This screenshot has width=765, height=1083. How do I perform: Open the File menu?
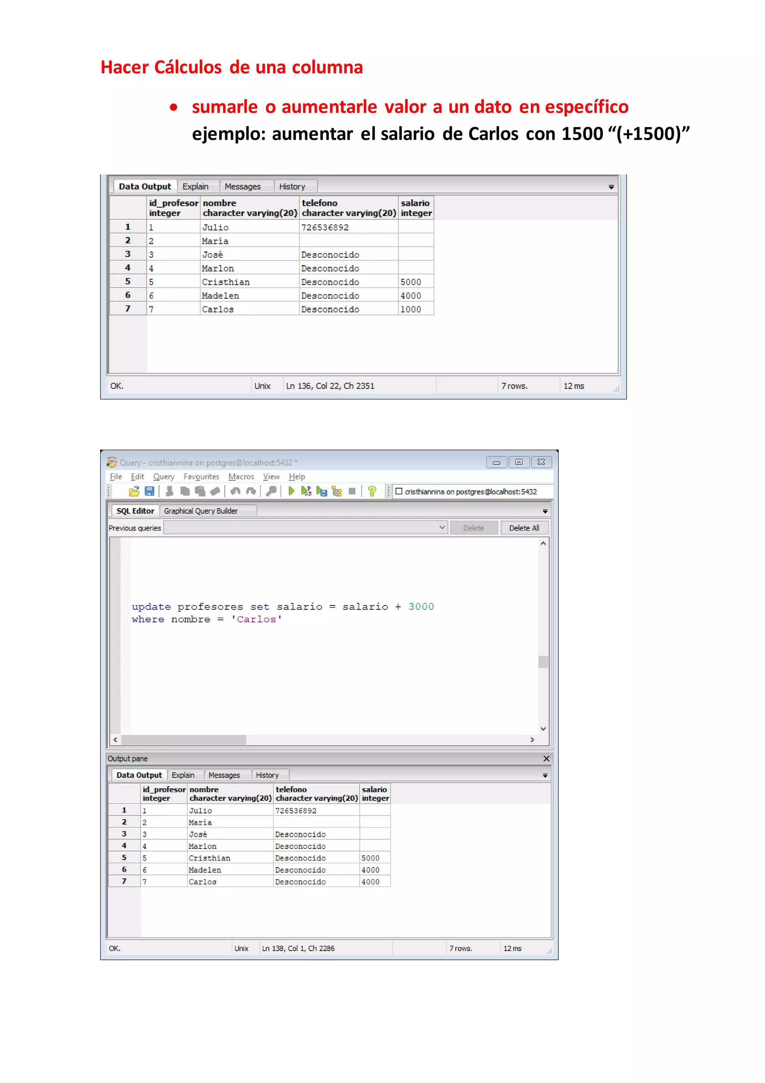(116, 476)
